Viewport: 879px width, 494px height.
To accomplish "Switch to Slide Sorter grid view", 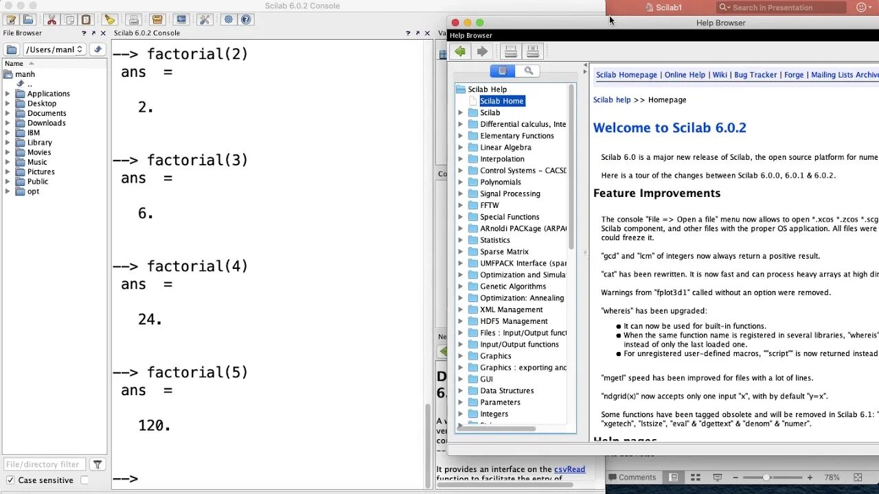I will tap(696, 478).
